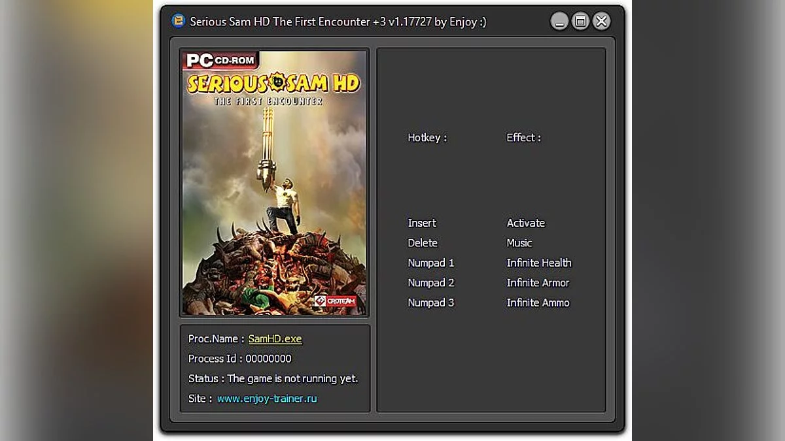Close the Serious Sam HD trainer window
The height and width of the screenshot is (441, 785).
pos(601,22)
